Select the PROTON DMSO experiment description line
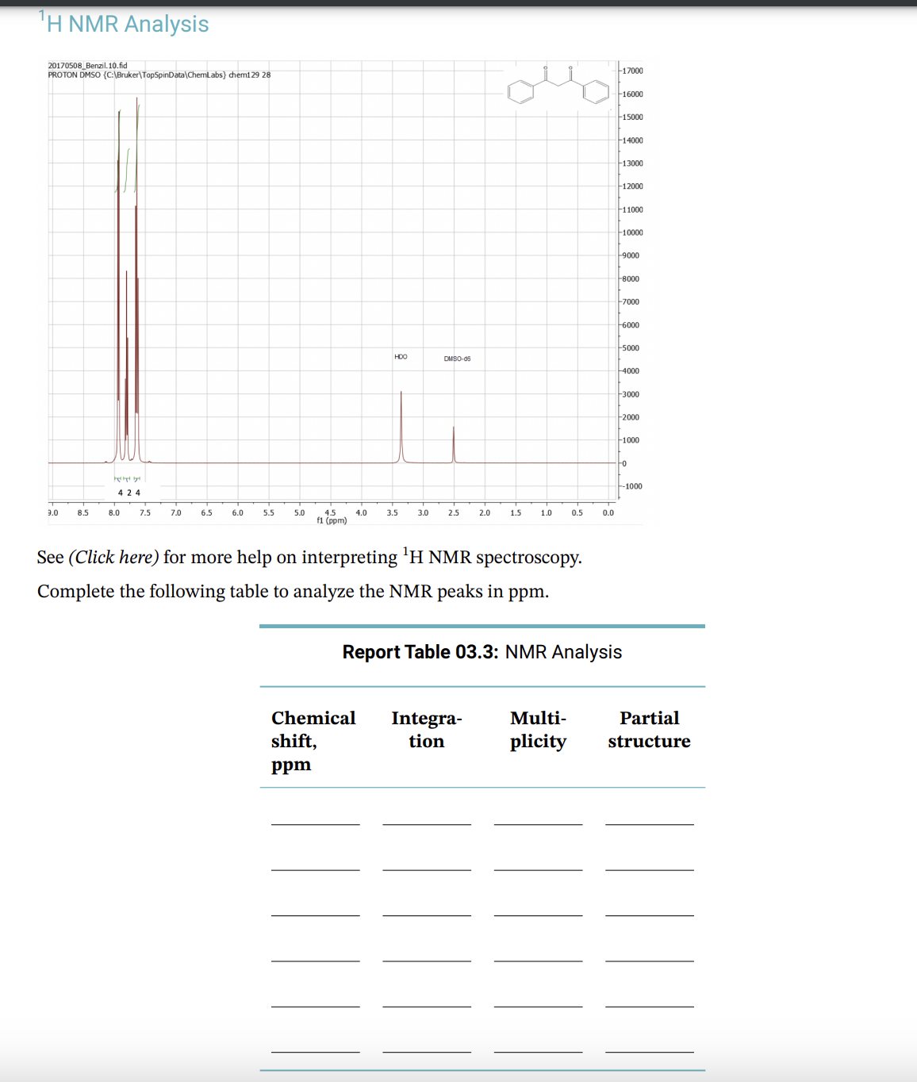This screenshot has height=1082, width=917. coord(158,74)
